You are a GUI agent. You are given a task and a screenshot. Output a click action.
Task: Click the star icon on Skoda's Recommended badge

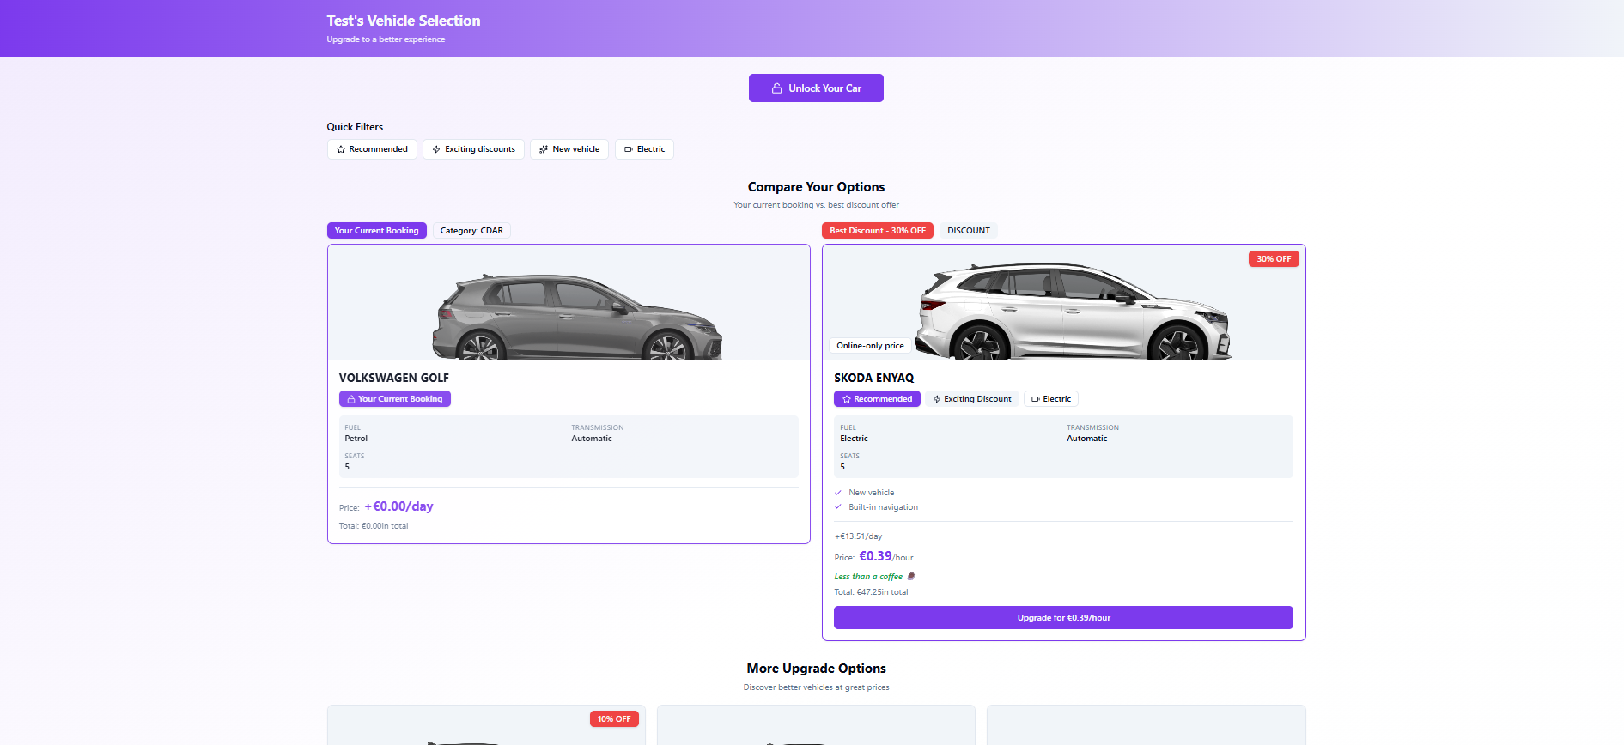(847, 399)
